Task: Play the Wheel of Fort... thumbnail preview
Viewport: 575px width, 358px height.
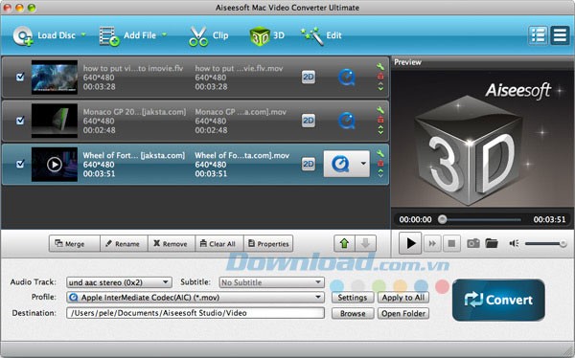Action: 55,164
